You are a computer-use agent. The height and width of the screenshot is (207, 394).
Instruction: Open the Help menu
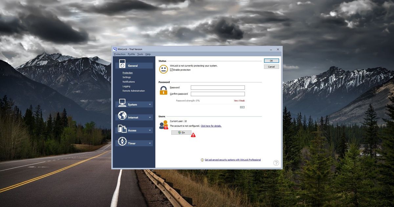click(148, 54)
